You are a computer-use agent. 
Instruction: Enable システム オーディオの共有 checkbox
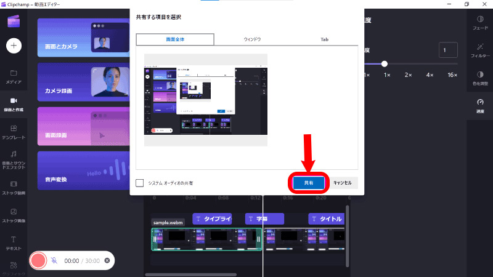tap(140, 183)
